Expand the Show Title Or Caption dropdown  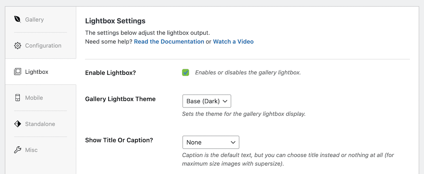pyautogui.click(x=211, y=142)
